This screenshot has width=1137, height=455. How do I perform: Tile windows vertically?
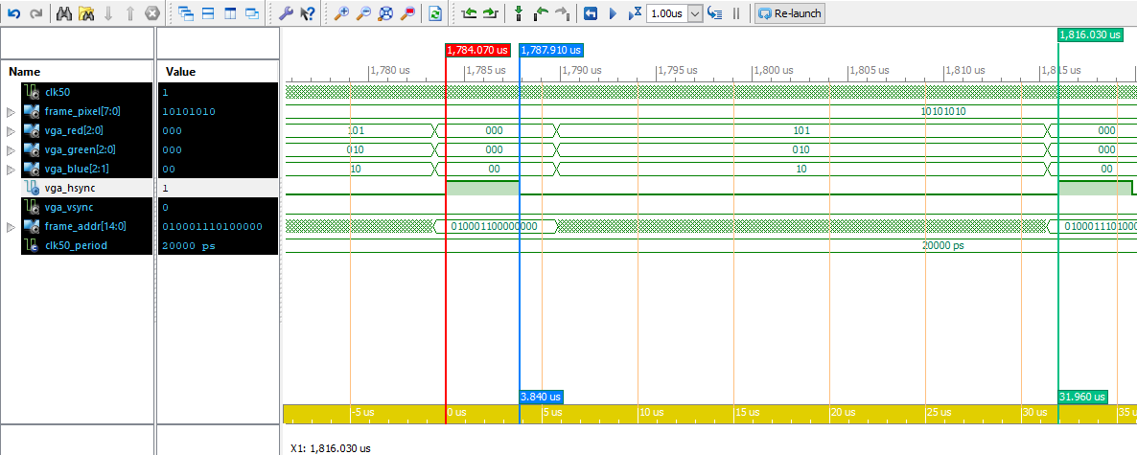230,13
